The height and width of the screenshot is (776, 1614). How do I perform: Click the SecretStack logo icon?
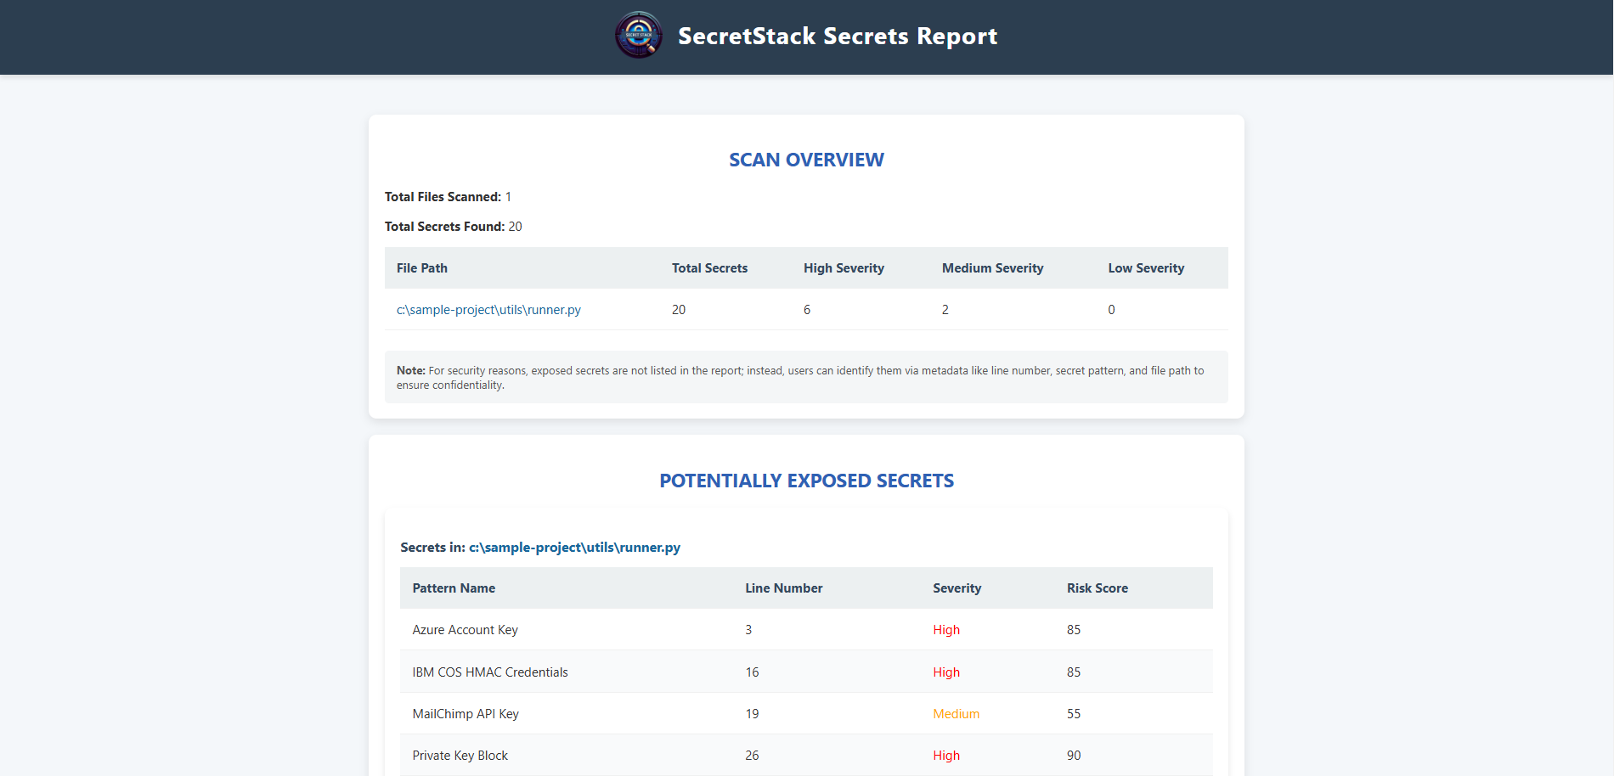pos(639,35)
